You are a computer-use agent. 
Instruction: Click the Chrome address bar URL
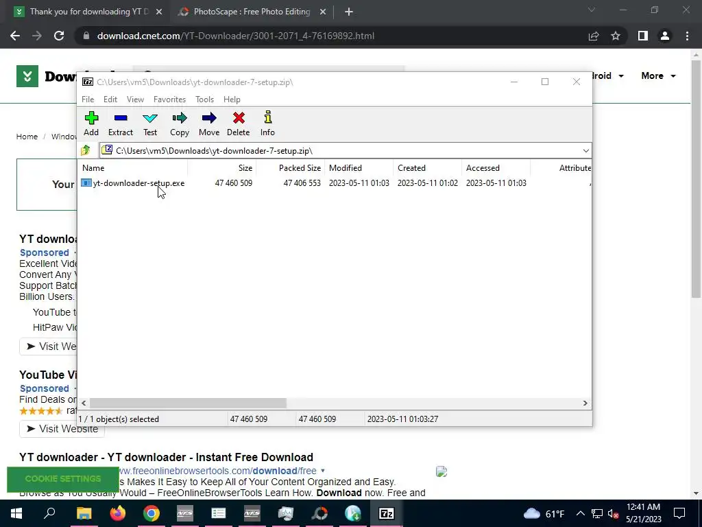click(236, 36)
